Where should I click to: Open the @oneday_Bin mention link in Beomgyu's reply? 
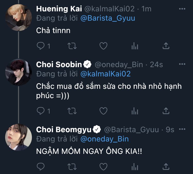[104, 139]
